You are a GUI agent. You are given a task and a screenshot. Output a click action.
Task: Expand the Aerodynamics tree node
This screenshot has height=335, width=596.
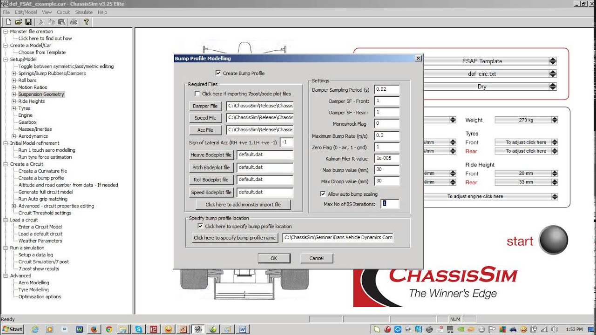pyautogui.click(x=14, y=136)
